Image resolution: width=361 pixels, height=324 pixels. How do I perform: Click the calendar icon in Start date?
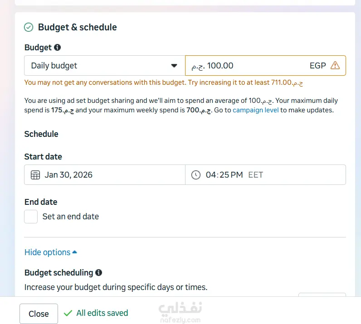coord(35,174)
